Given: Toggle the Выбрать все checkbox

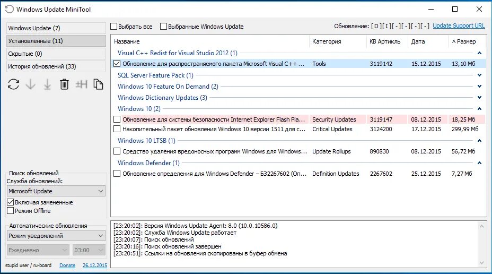Looking at the screenshot, I should (114, 27).
